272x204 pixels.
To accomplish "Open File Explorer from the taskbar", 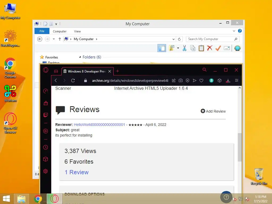I will coord(21,199).
